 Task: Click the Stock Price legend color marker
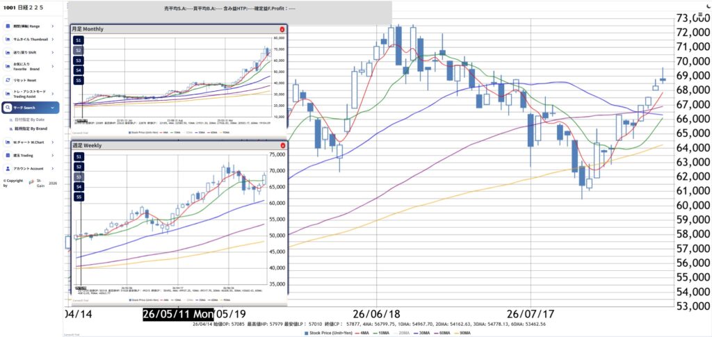pyautogui.click(x=306, y=334)
